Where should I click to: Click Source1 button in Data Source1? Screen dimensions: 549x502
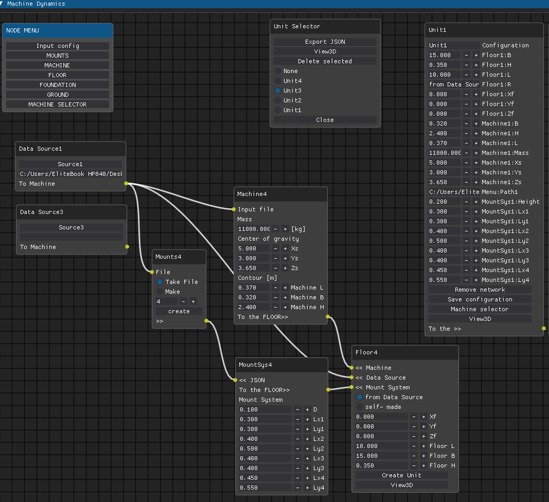coord(70,164)
